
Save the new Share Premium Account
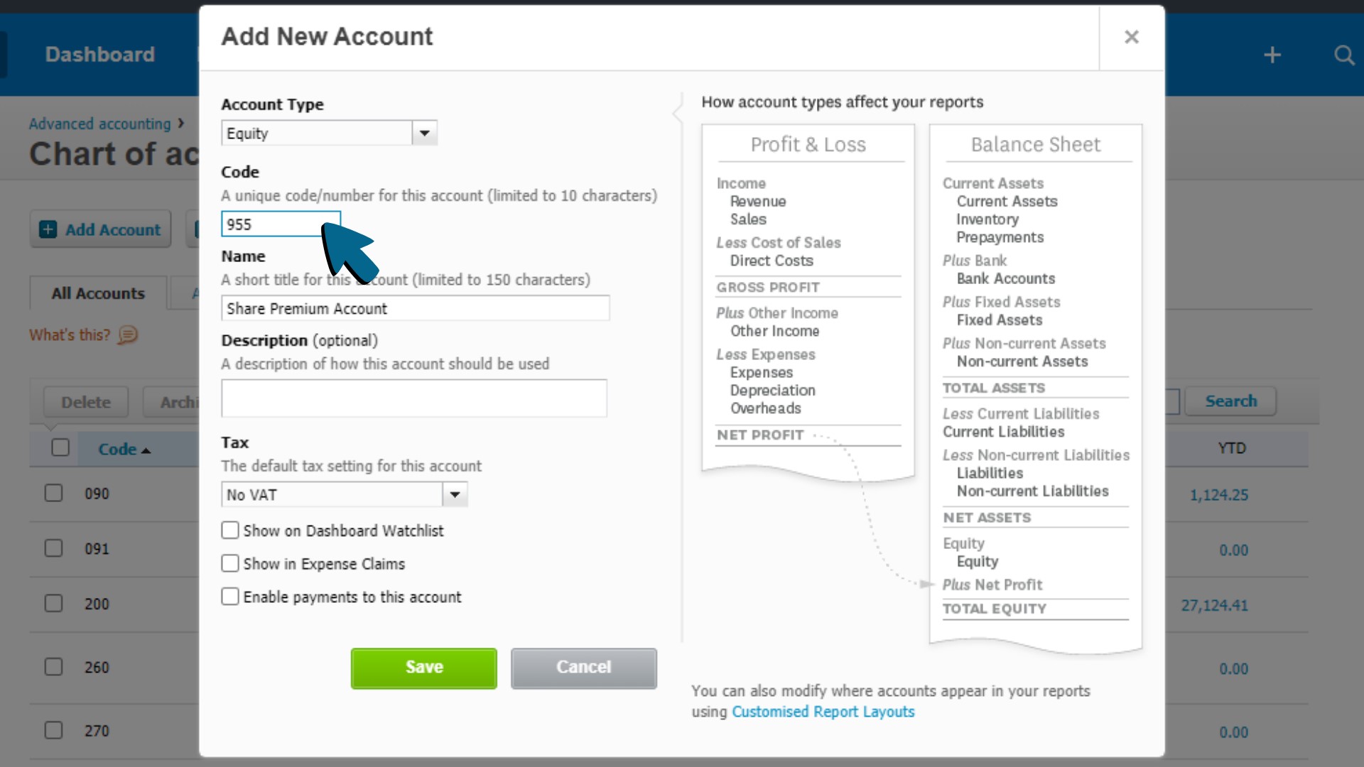pos(423,668)
